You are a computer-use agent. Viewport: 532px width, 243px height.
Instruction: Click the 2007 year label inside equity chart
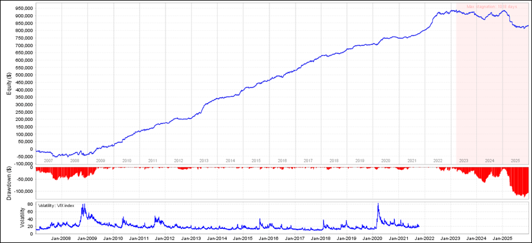(48, 160)
